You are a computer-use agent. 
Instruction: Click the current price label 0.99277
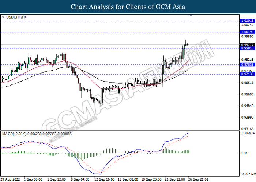tap(247, 45)
